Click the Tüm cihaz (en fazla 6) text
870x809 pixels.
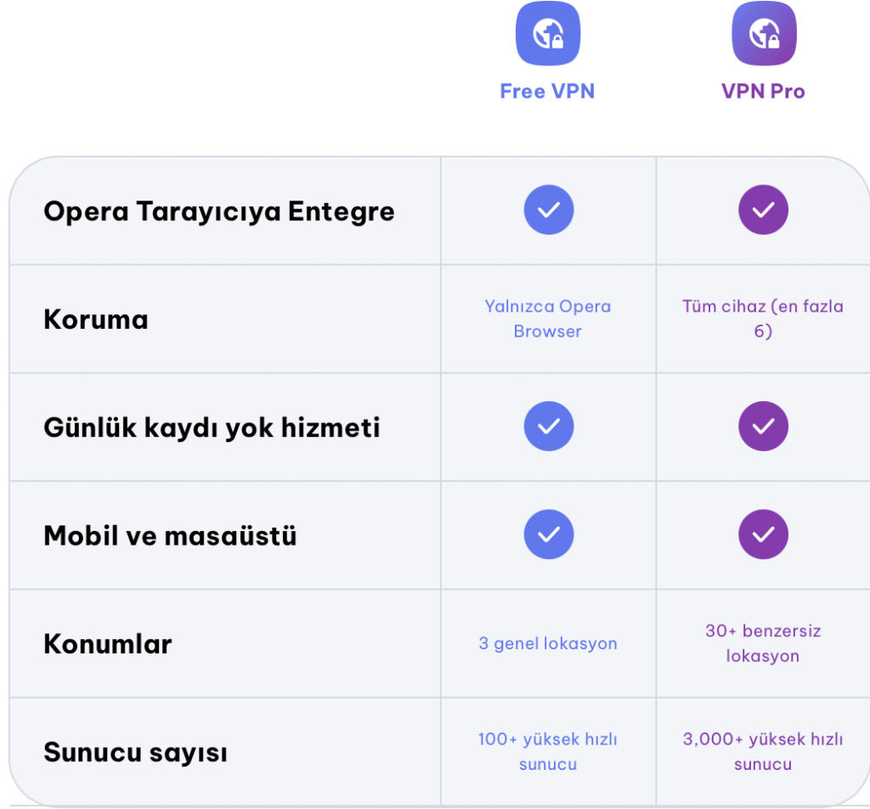click(763, 319)
